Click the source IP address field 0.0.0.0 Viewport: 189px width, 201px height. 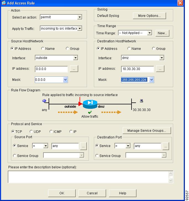click(x=51, y=69)
